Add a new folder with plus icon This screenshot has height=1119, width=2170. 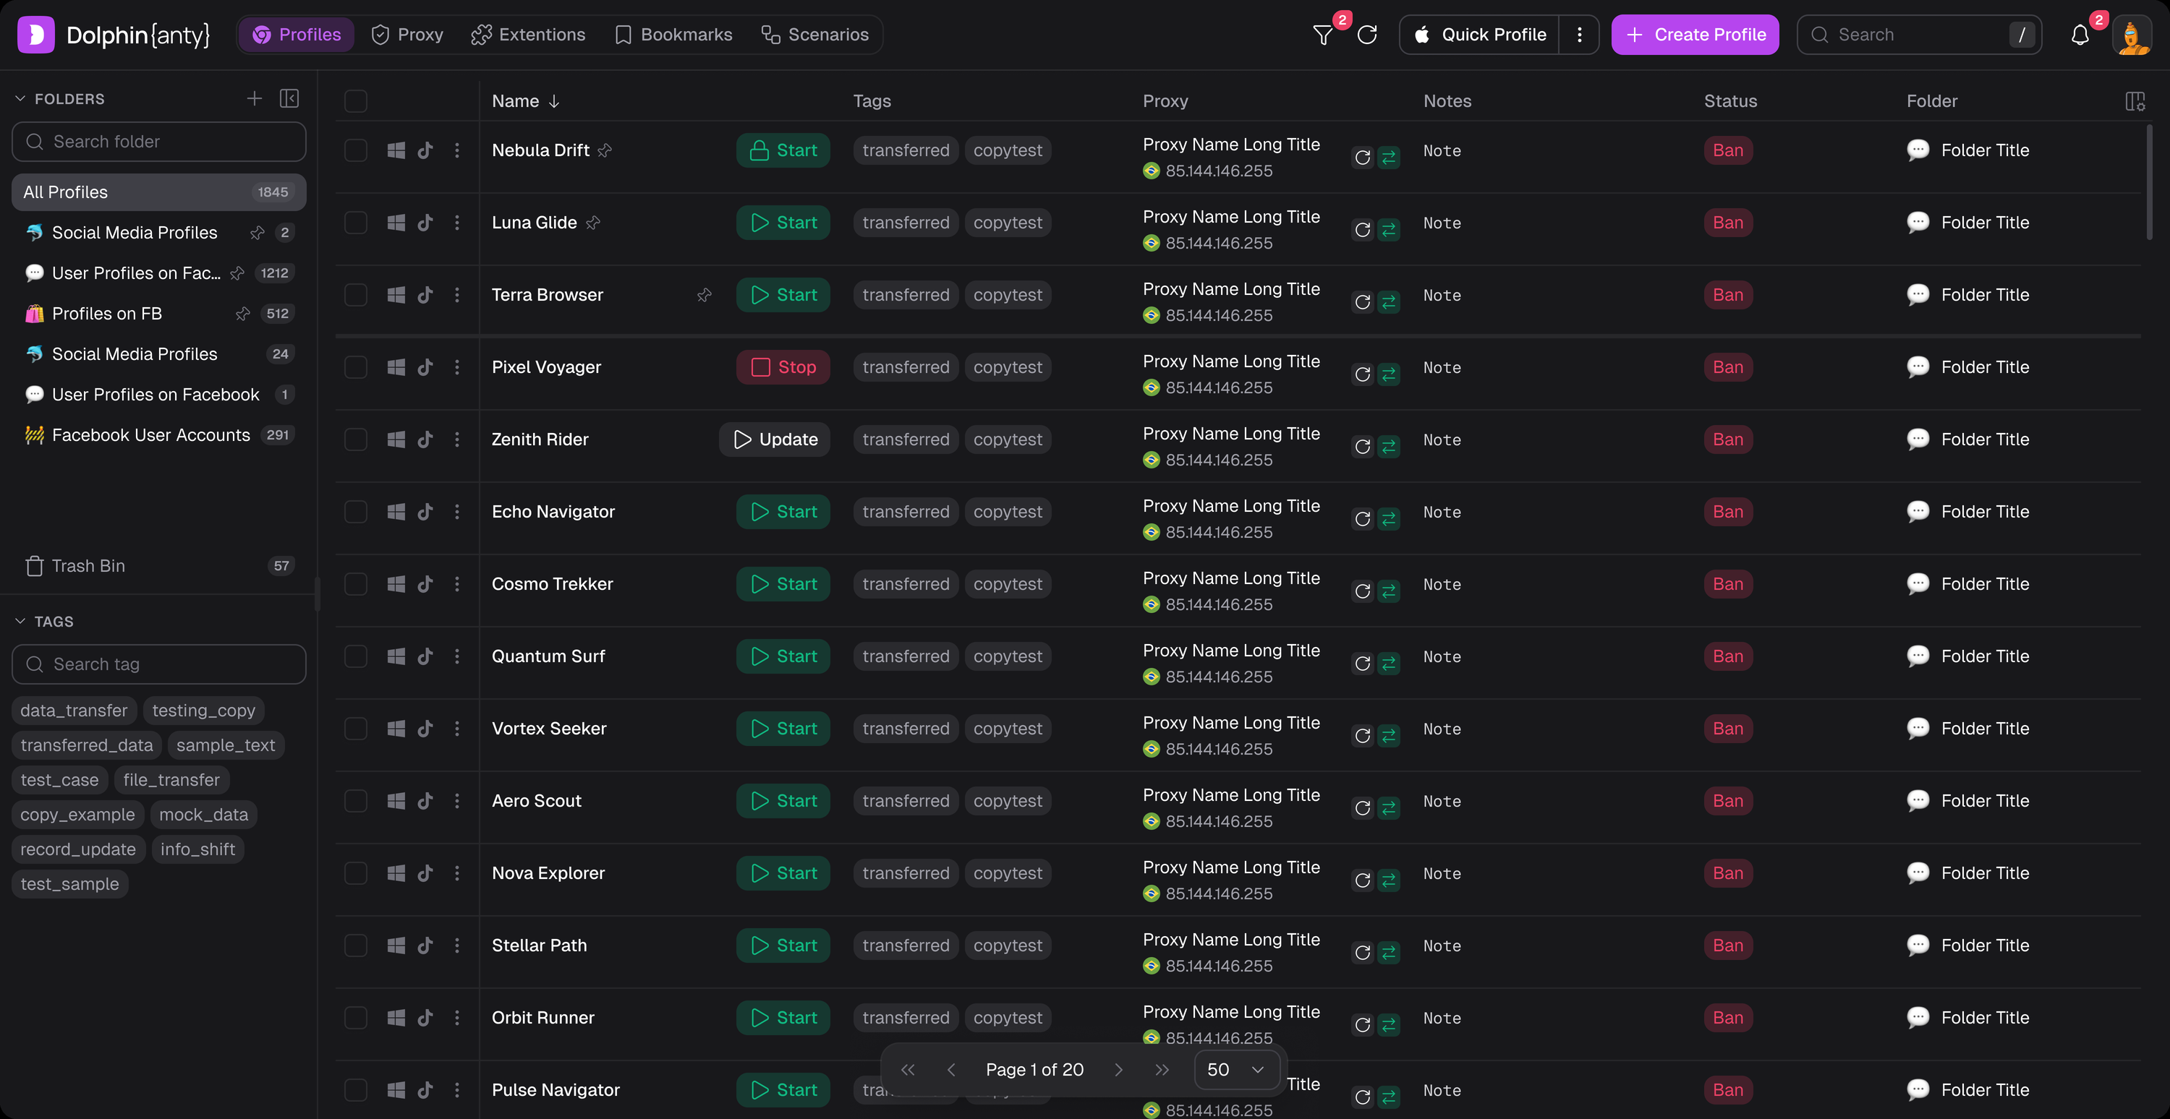(255, 98)
